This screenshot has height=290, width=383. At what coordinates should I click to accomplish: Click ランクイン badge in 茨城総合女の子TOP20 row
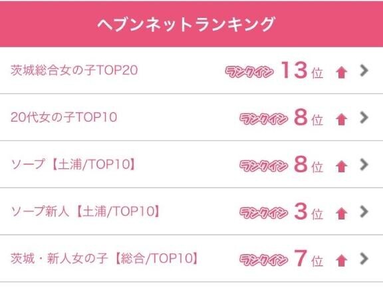pos(249,72)
